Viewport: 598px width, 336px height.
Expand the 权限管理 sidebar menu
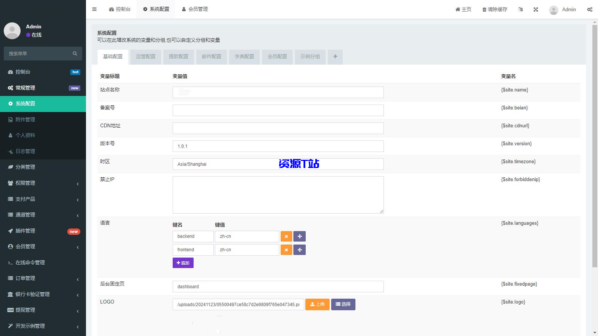pos(43,183)
